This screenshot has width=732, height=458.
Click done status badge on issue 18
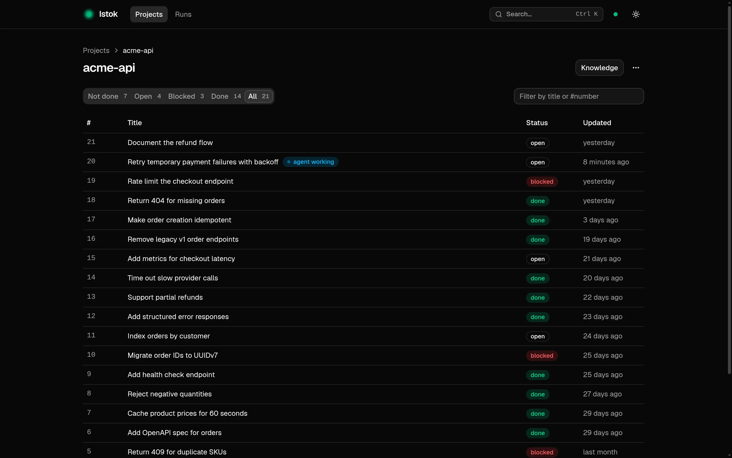(538, 201)
